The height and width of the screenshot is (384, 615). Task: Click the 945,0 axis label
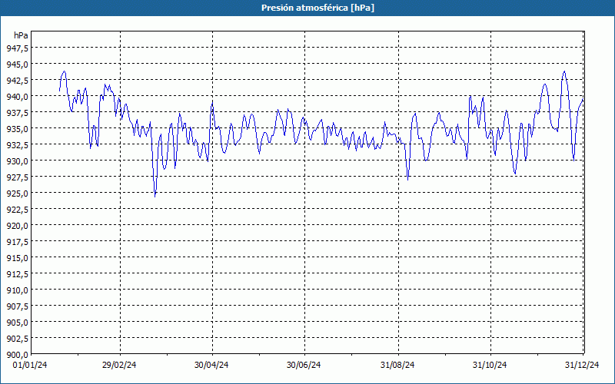17,64
